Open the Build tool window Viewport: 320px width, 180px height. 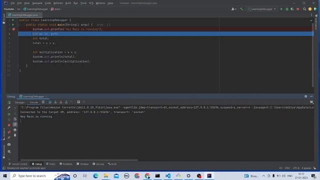click(x=112, y=164)
